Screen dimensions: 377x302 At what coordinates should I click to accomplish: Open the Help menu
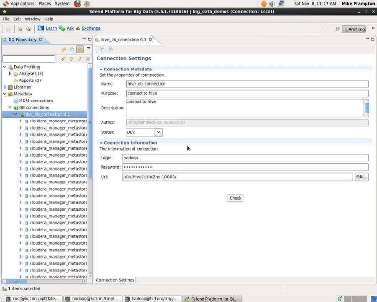[49, 19]
